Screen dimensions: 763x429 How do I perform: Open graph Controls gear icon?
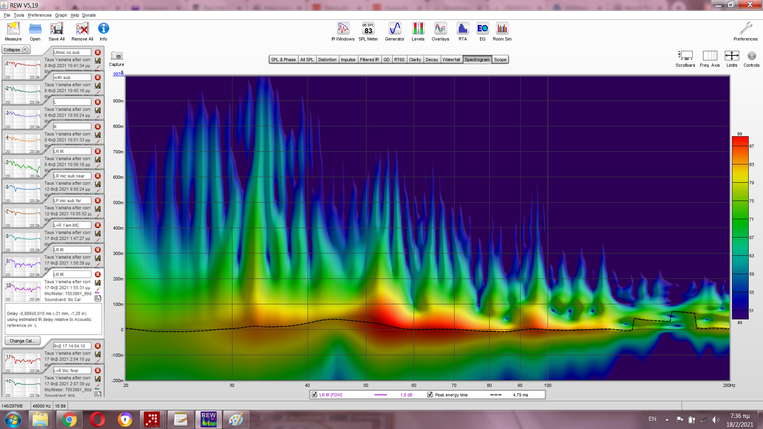[x=751, y=56]
